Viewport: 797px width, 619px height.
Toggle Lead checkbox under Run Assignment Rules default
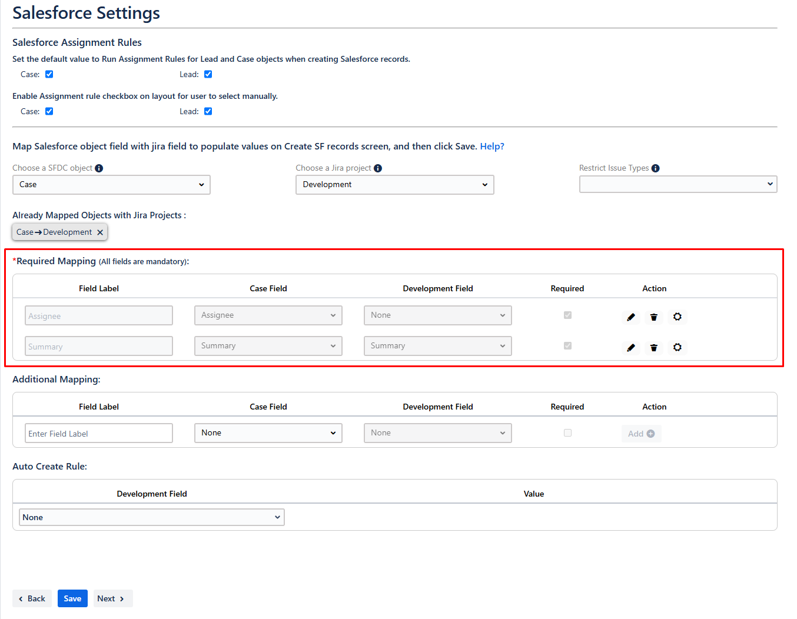pos(208,74)
